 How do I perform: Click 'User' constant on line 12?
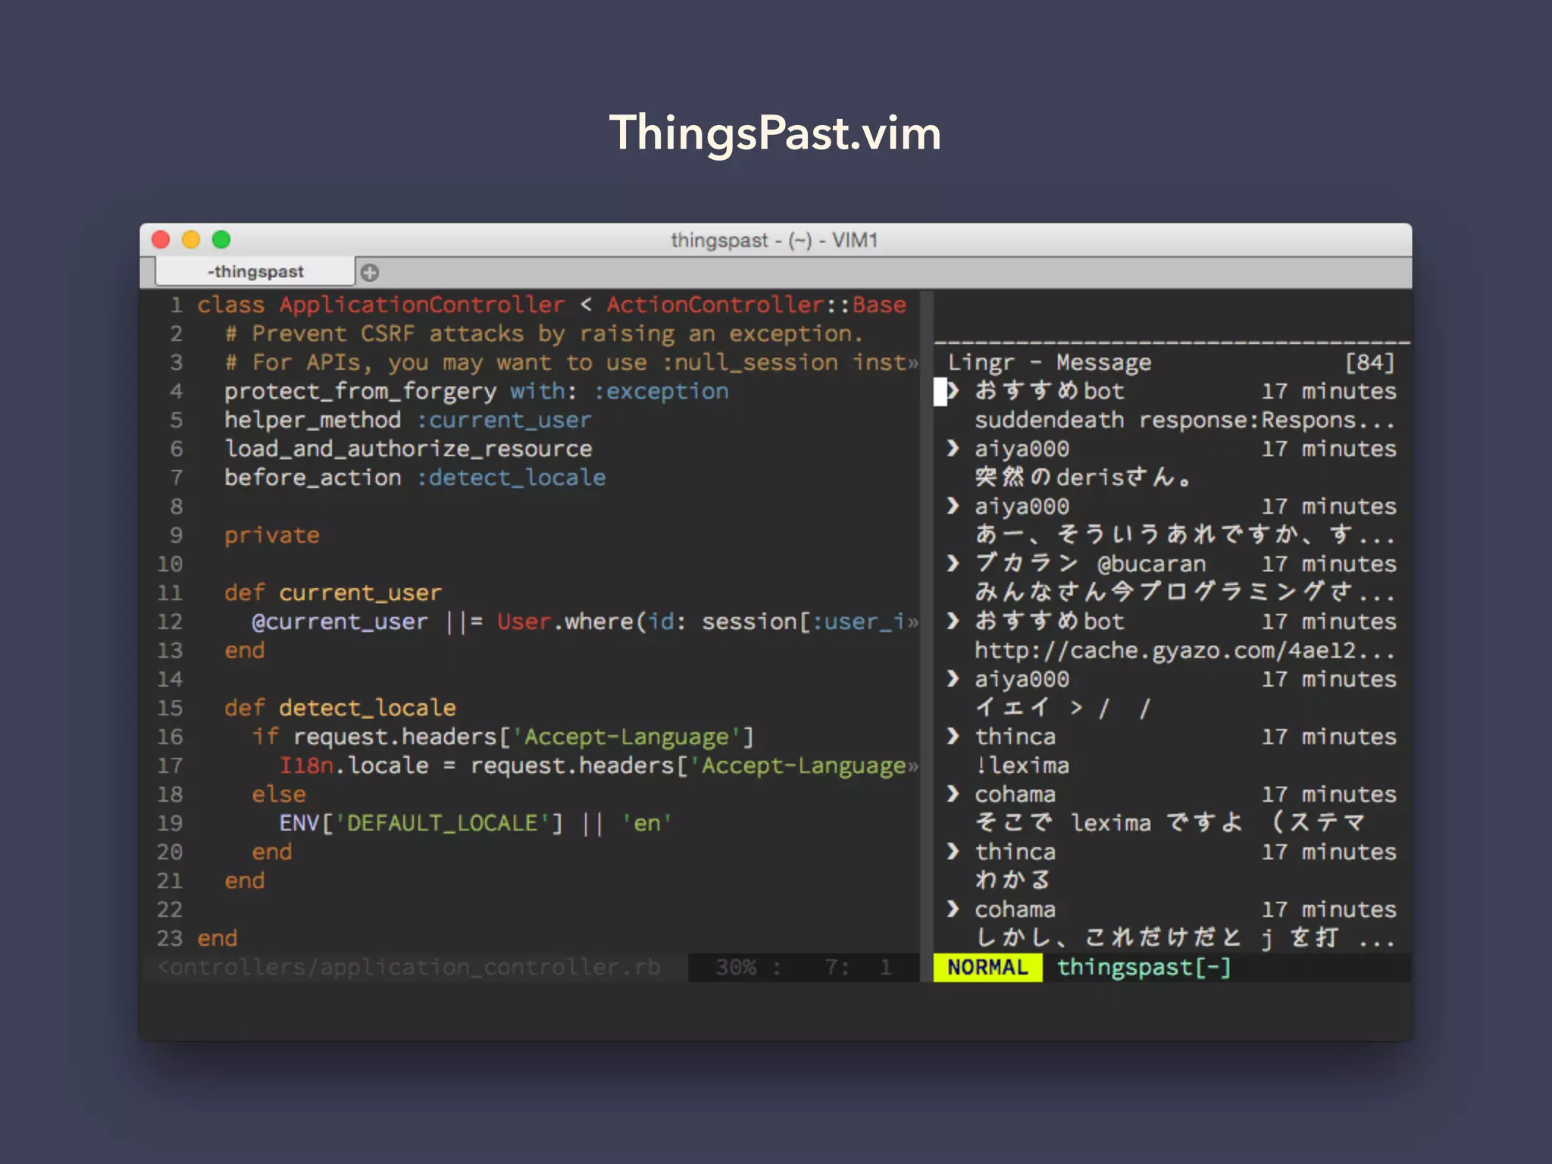tap(524, 622)
